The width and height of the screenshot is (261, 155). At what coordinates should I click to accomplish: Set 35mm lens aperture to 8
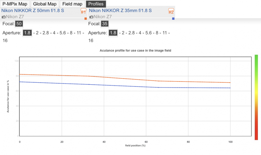(x=157, y=33)
